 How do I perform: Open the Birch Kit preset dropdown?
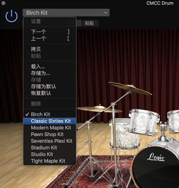point(66,13)
